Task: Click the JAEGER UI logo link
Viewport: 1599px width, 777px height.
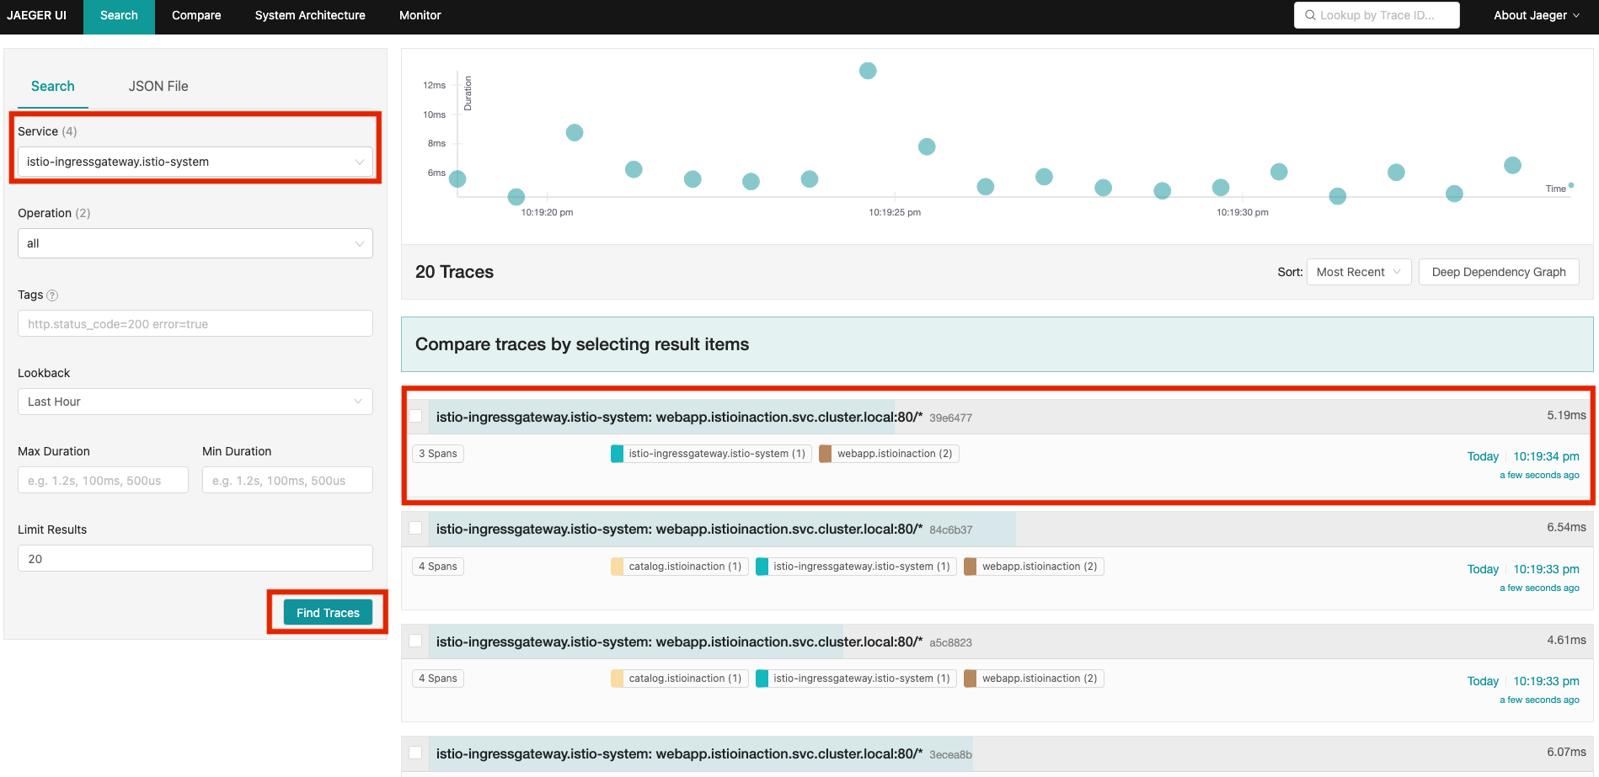Action: tap(37, 15)
